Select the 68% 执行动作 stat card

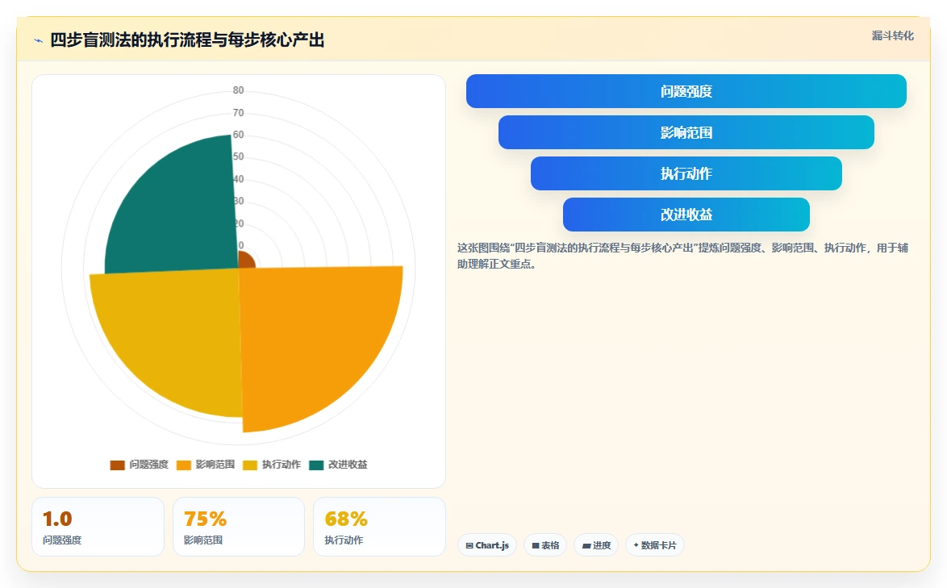click(x=379, y=527)
